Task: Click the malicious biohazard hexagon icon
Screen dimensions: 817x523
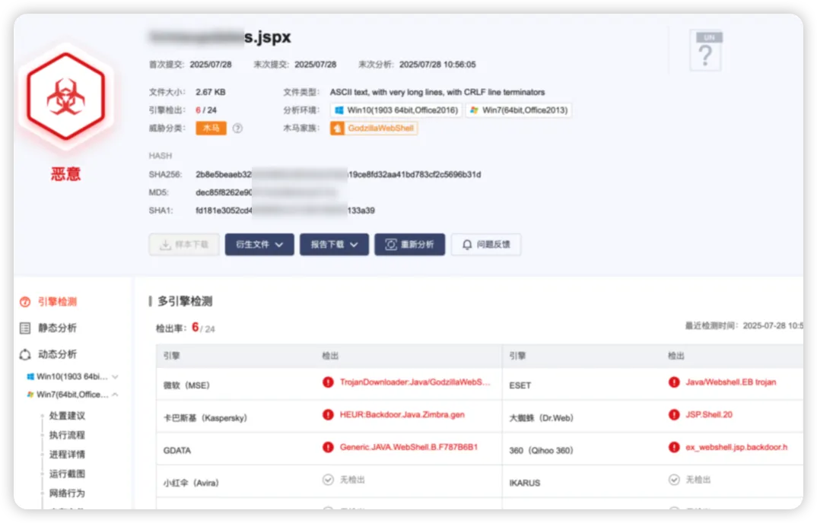Action: click(65, 97)
